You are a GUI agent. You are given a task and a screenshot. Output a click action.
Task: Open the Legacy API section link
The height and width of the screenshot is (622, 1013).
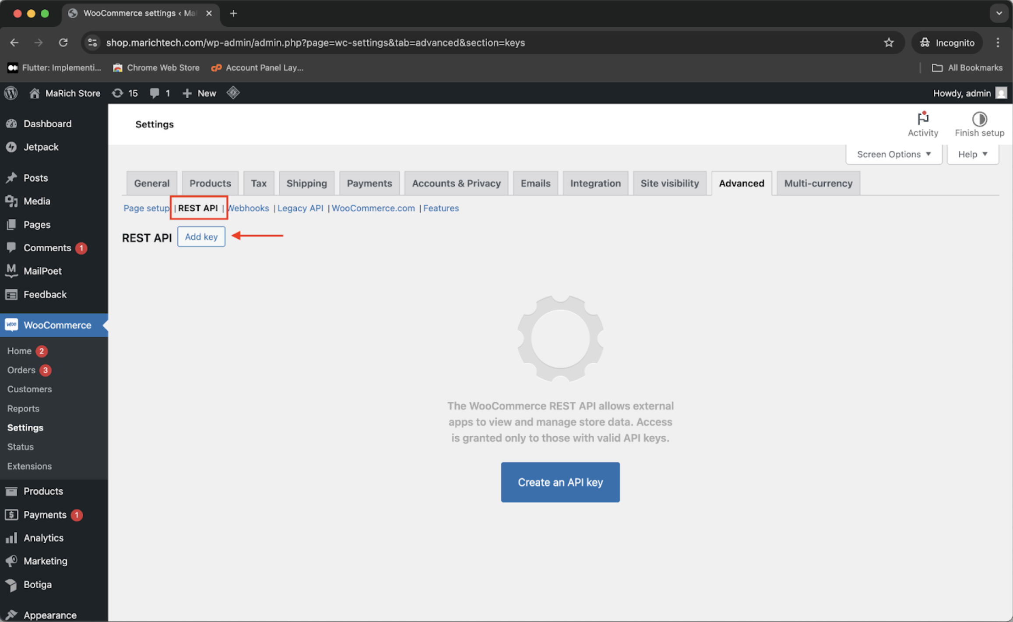point(300,208)
